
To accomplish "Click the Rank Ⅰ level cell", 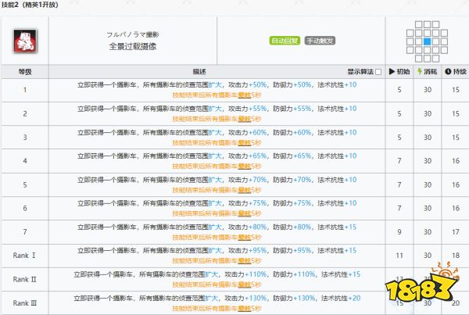I will (x=25, y=256).
